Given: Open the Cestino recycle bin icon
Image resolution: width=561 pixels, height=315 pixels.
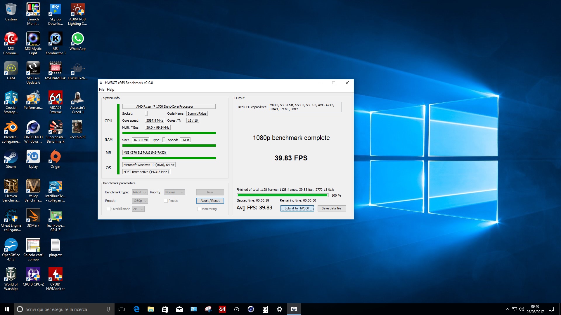Looking at the screenshot, I should [x=11, y=12].
